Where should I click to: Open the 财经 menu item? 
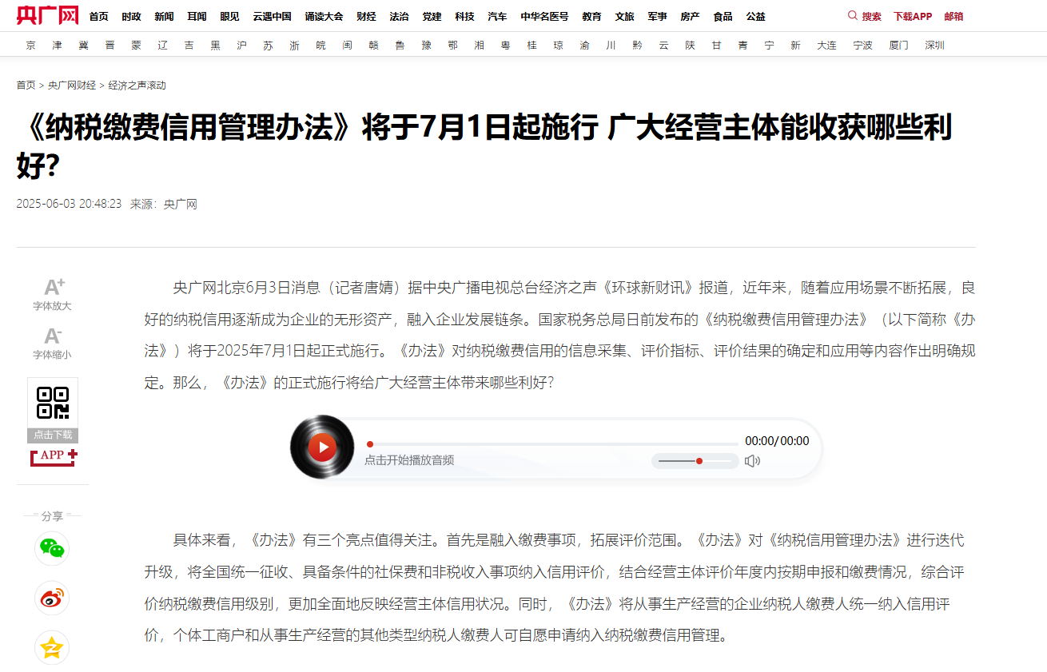[366, 16]
